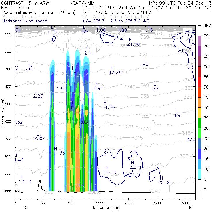Click the wind minimum label 'L 4.91'
This screenshot has width=213, height=213.
point(98,86)
